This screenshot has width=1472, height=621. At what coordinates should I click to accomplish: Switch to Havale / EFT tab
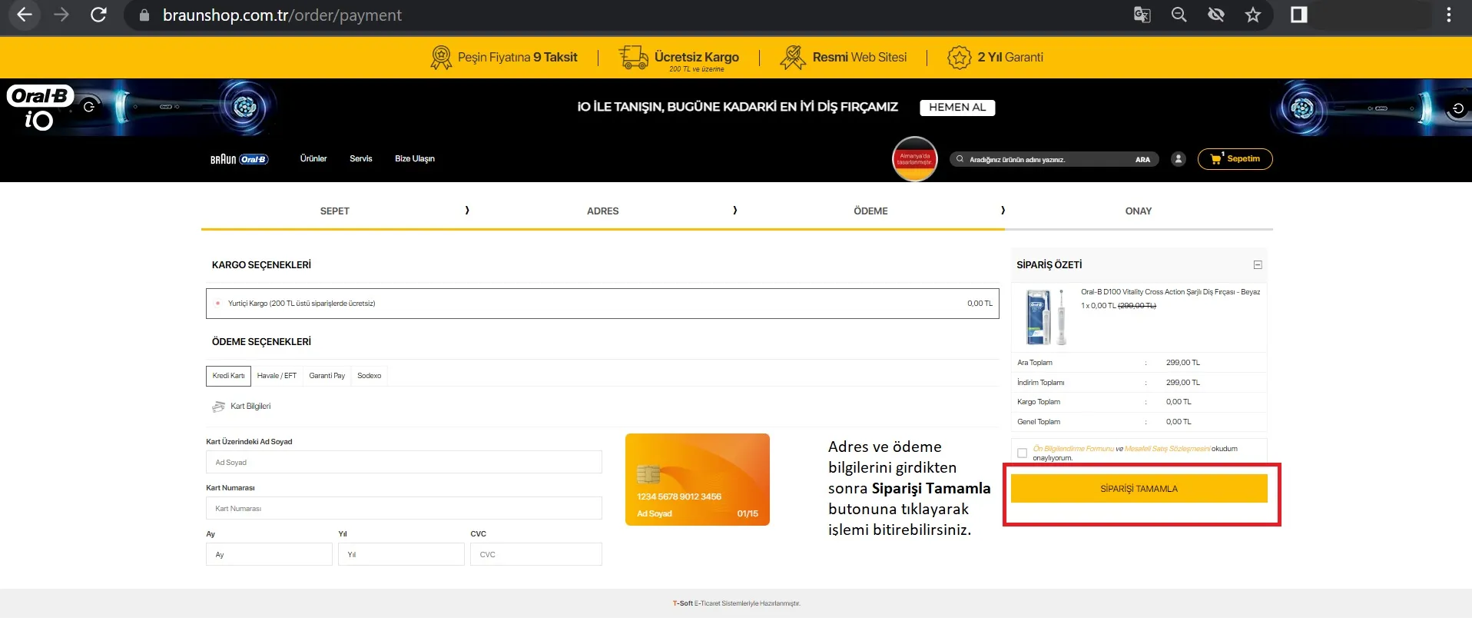coord(277,376)
